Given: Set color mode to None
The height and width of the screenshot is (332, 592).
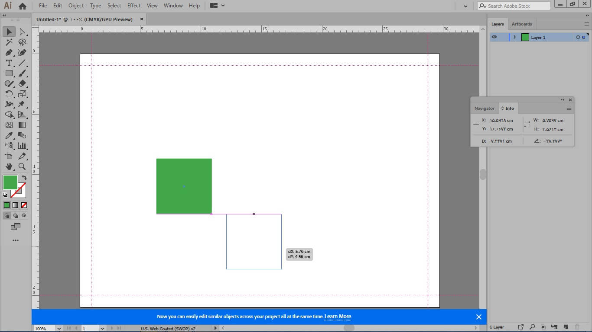Looking at the screenshot, I should point(24,205).
